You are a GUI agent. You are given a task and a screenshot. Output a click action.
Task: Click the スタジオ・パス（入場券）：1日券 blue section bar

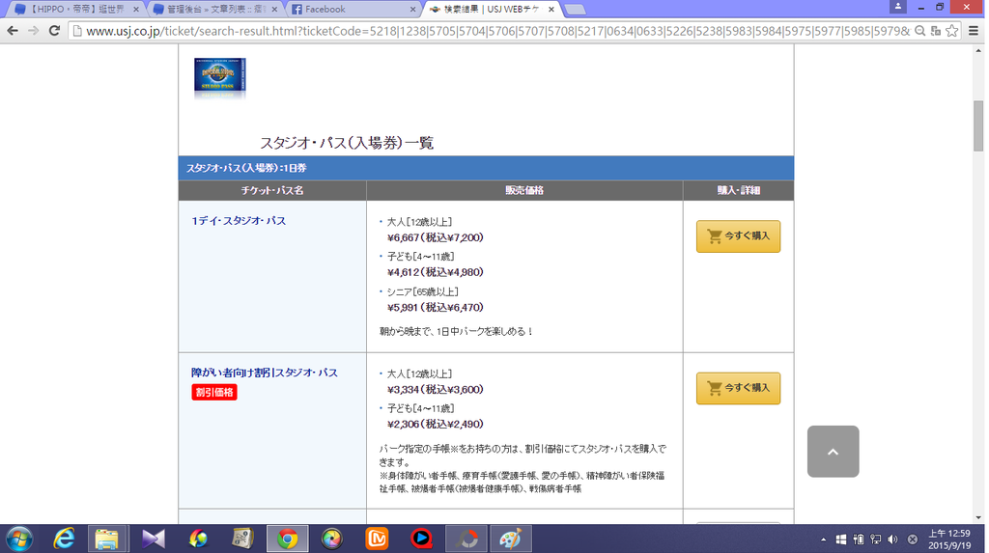point(486,168)
